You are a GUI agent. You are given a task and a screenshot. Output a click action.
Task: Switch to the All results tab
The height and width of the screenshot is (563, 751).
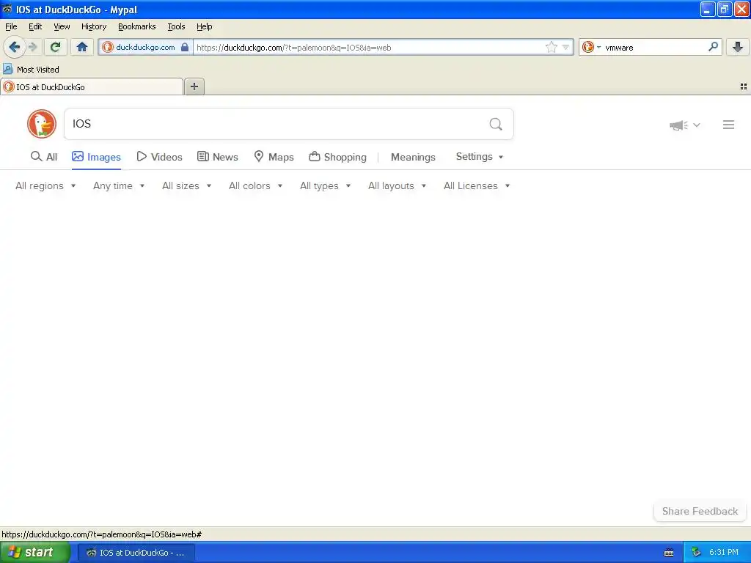pyautogui.click(x=43, y=157)
